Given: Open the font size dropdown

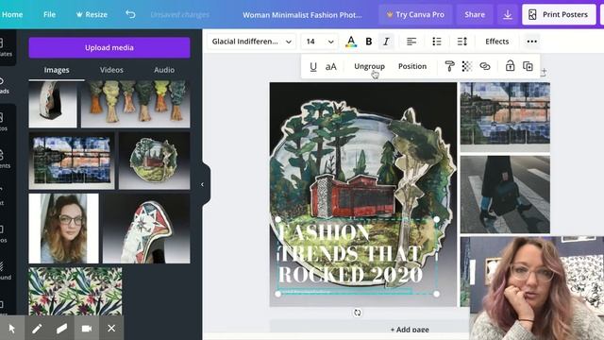Looking at the screenshot, I should pyautogui.click(x=331, y=42).
